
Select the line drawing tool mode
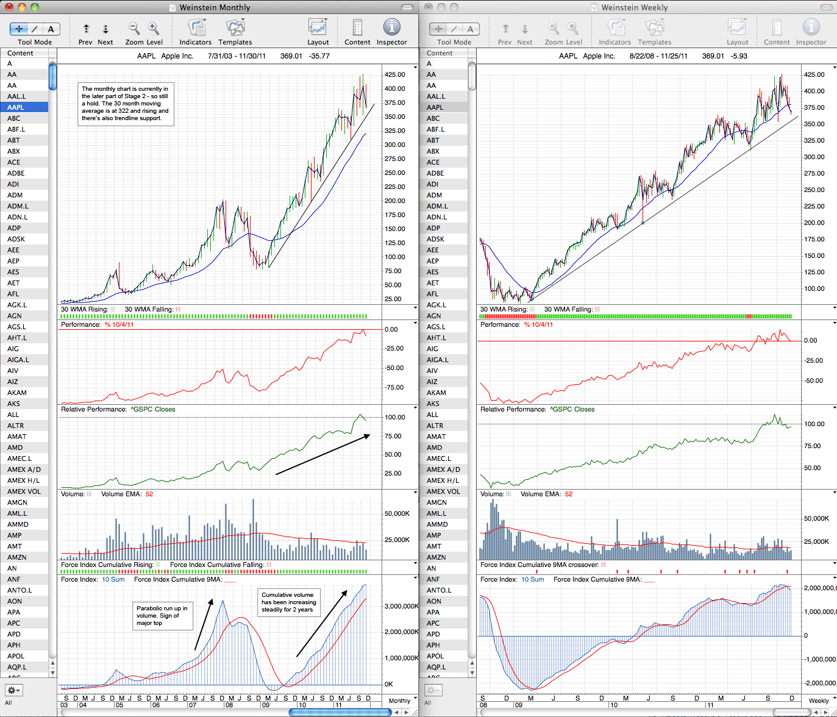(35, 29)
